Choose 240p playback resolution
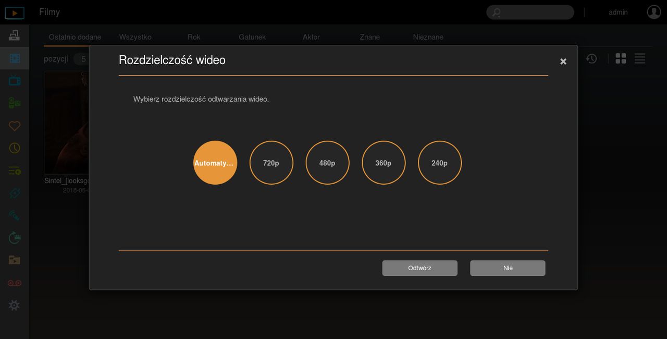The height and width of the screenshot is (339, 667). coord(440,163)
